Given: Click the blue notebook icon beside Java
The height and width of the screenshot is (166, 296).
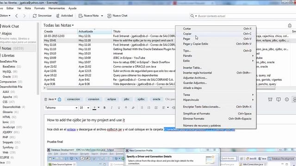Looking at the screenshot, I should tap(60, 99).
